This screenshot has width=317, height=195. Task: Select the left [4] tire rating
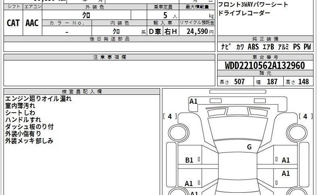[170, 116]
